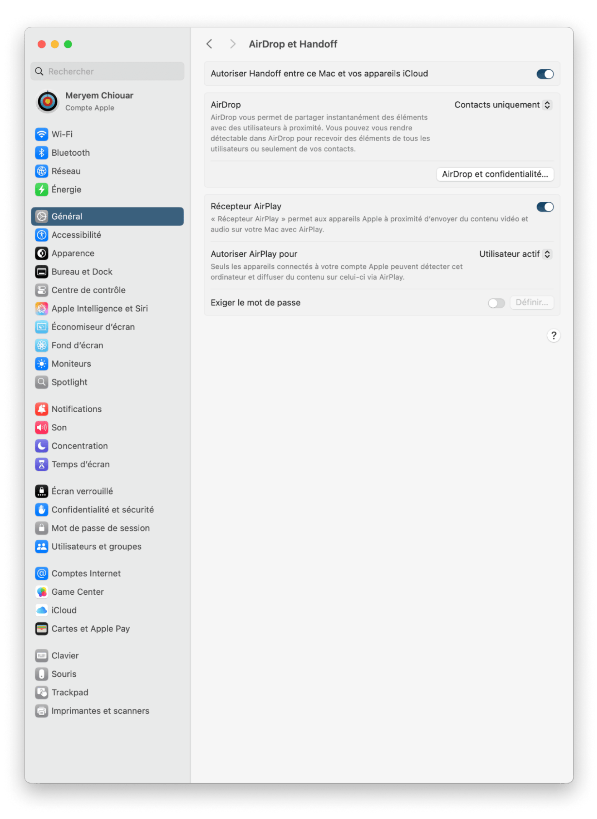Select the Réseau globe icon
Image resolution: width=597 pixels, height=819 pixels.
click(x=41, y=171)
